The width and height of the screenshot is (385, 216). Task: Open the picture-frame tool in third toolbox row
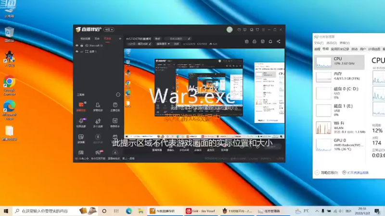pyautogui.click(x=81, y=138)
